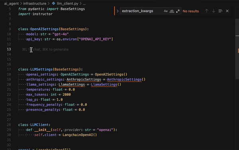The width and height of the screenshot is (239, 150).
Task: Click the "gpt-4o" string on line 10
Action: [x=61, y=34]
